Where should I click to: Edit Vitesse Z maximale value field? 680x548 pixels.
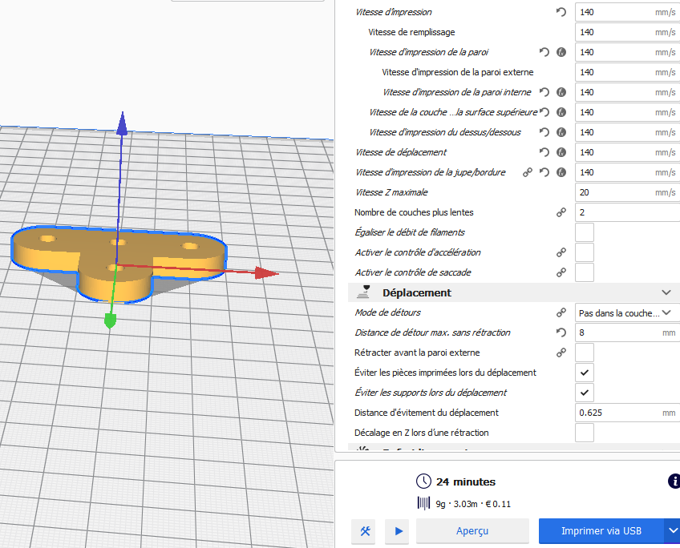[x=628, y=192]
